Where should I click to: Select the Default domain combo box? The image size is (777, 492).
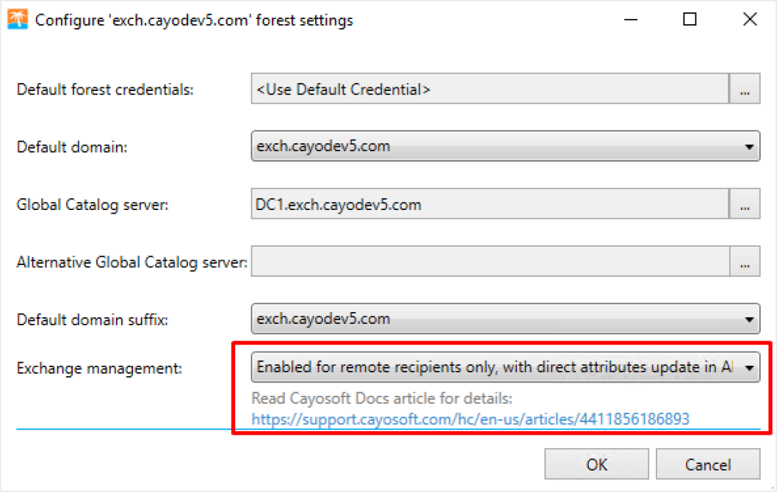505,146
